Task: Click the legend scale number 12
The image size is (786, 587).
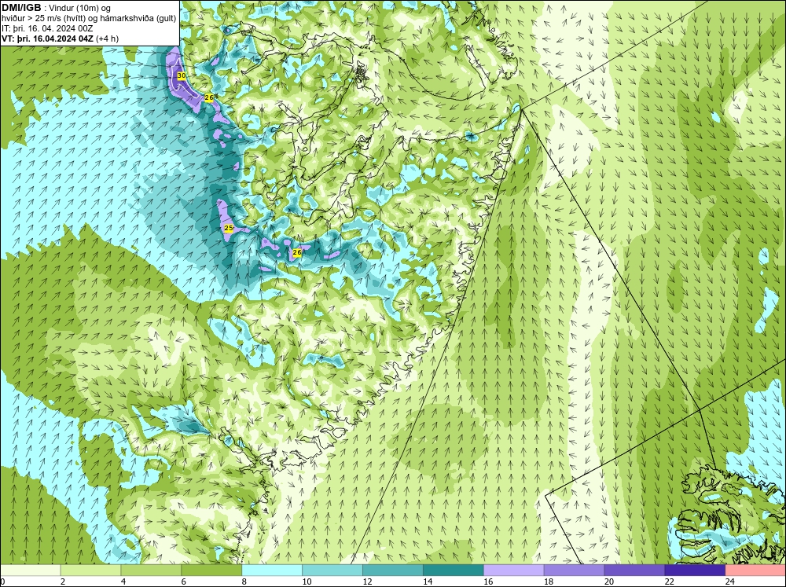Action: point(367,581)
